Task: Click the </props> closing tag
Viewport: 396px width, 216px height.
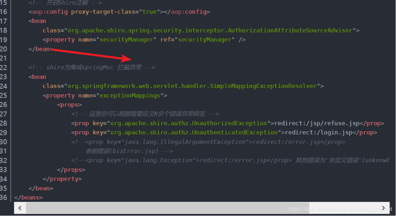Action: pos(71,170)
